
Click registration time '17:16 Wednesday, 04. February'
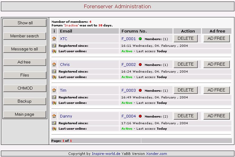click(x=149, y=123)
